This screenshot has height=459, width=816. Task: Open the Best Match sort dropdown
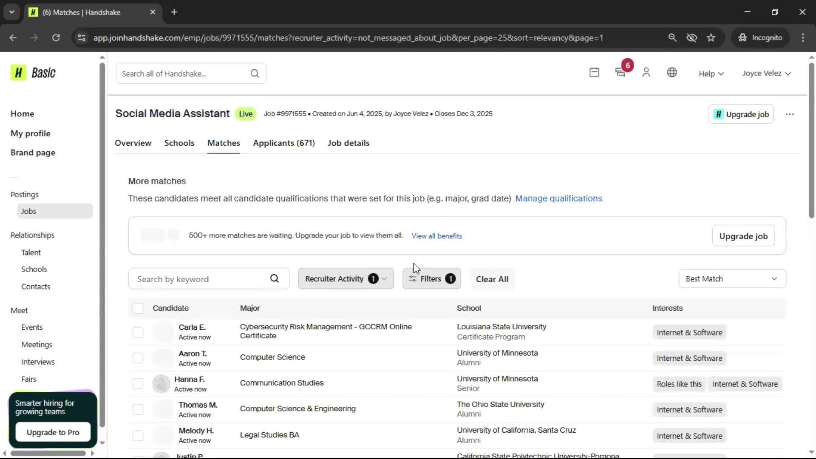pyautogui.click(x=732, y=278)
